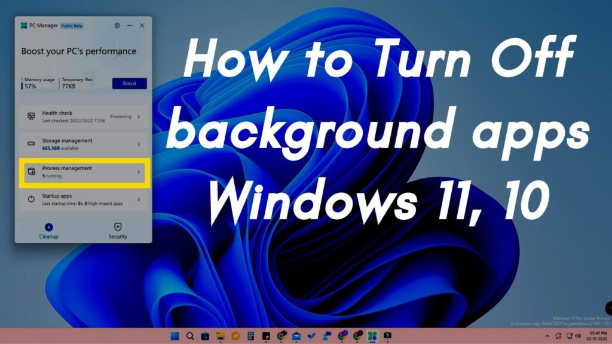Launch Microsoft Store from taskbar

pyautogui.click(x=206, y=336)
